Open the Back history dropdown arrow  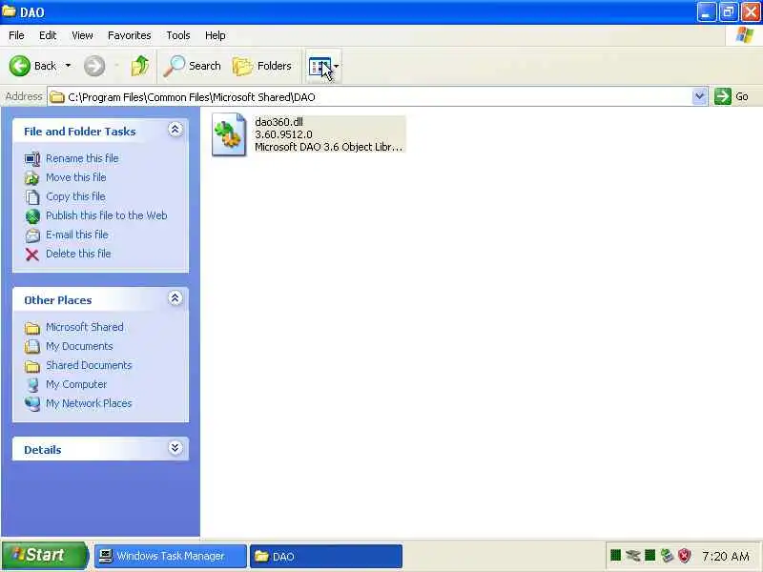(x=68, y=66)
